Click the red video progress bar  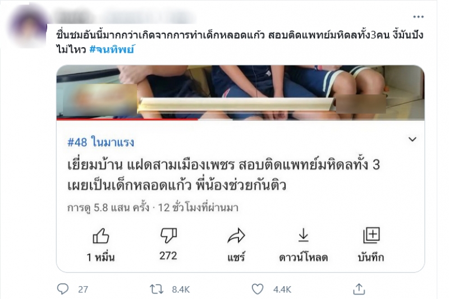pyautogui.click(x=127, y=119)
